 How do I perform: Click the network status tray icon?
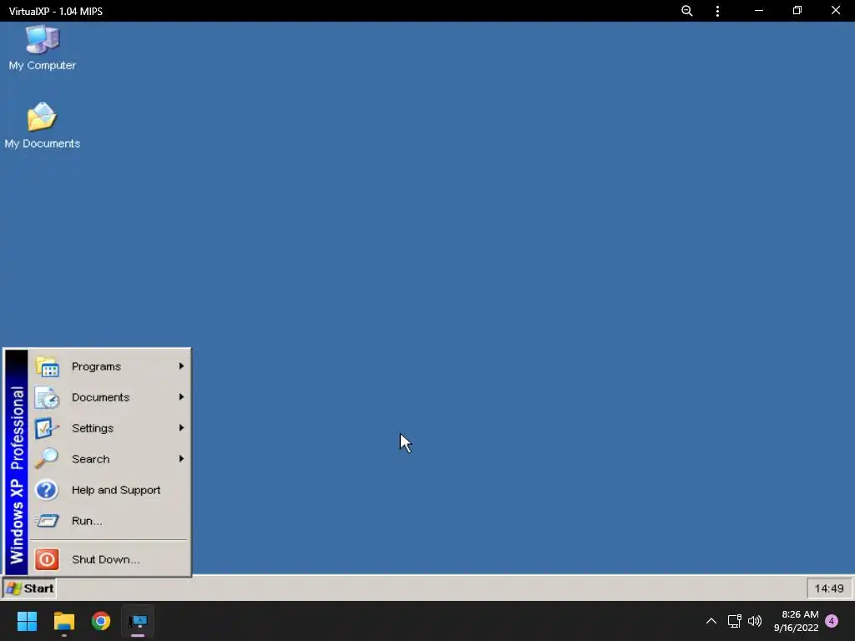(735, 621)
